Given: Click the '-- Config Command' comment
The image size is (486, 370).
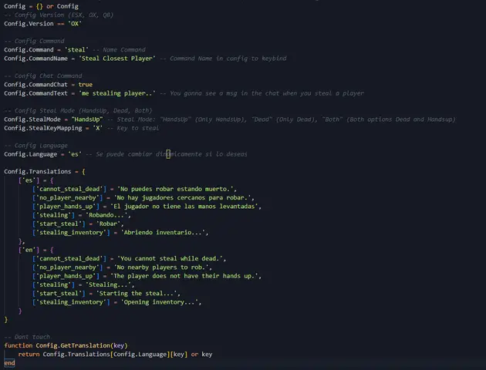Looking at the screenshot, I should [x=34, y=41].
